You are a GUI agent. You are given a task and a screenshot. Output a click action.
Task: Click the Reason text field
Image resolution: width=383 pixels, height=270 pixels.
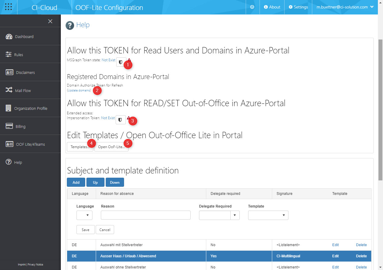click(145, 215)
